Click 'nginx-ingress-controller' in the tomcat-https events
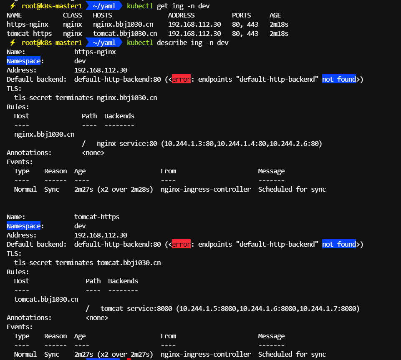Viewport: 401px width, 360px height. 206,355
